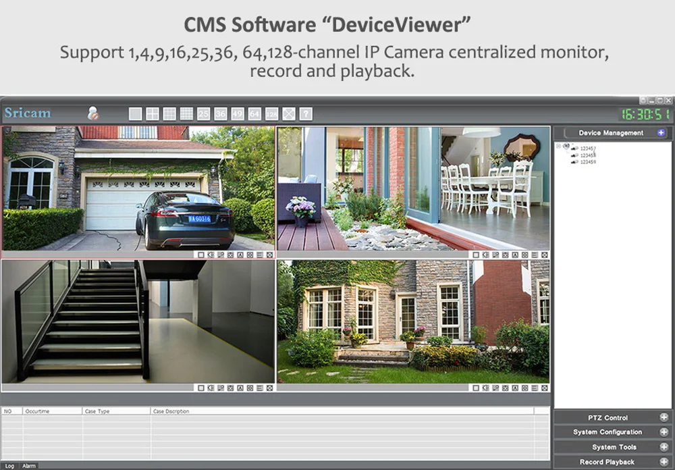
Task: Select device 123458 in the tree
Action: click(588, 155)
